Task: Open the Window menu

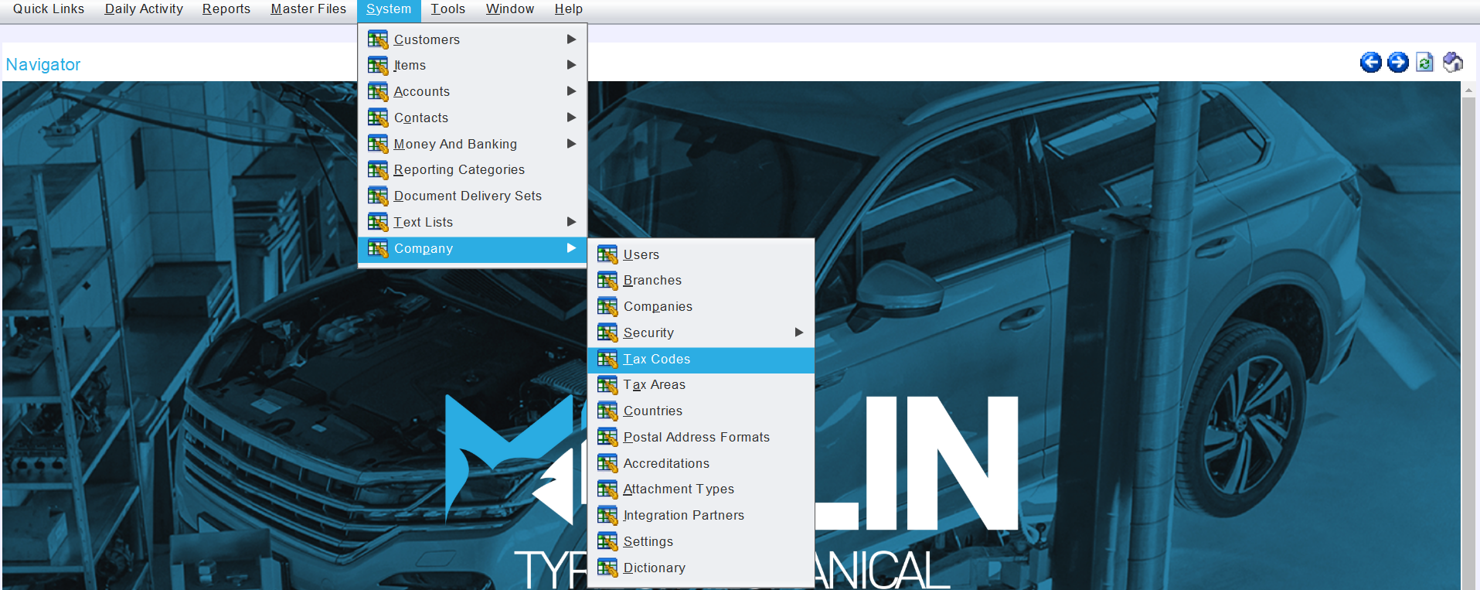Action: [x=510, y=9]
